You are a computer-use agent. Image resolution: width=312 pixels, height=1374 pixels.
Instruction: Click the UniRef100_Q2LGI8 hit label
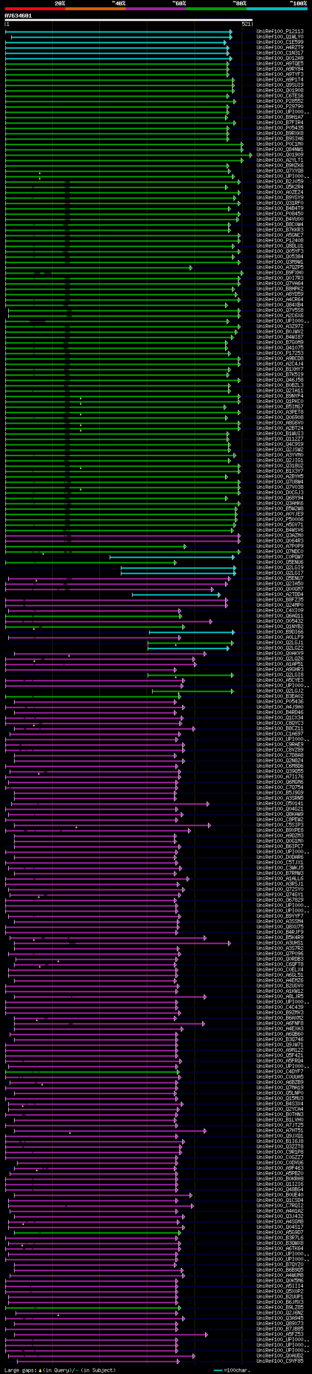tap(280, 675)
